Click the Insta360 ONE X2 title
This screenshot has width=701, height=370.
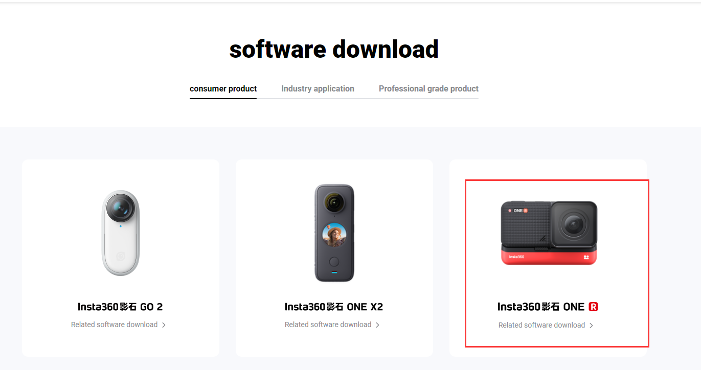coord(334,307)
